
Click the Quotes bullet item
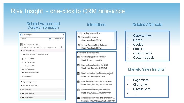point(138,44)
